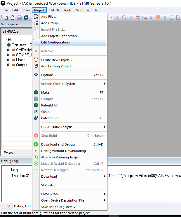Click the Attach to Running Target icon
This screenshot has height=217, width=181.
(36, 157)
